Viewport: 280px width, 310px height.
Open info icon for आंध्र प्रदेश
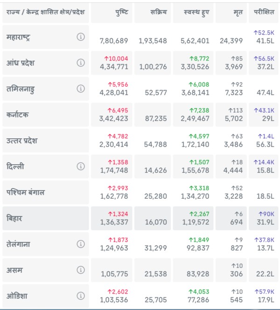[x=81, y=63]
